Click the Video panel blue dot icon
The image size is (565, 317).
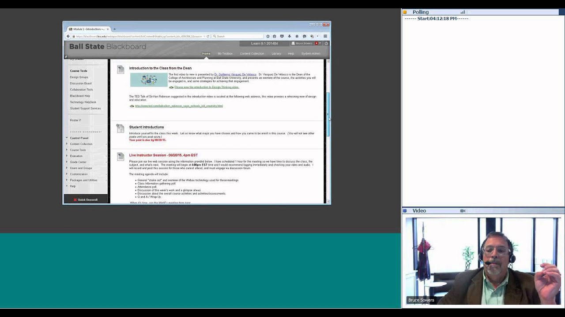(x=405, y=210)
